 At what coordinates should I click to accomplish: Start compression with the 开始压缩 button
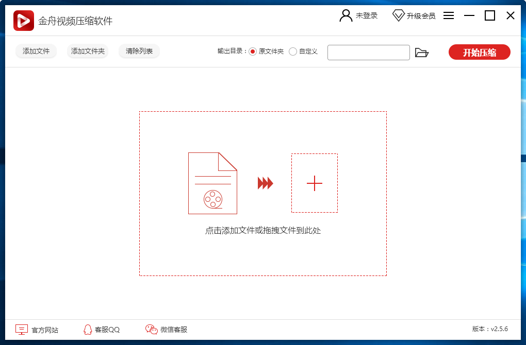479,51
